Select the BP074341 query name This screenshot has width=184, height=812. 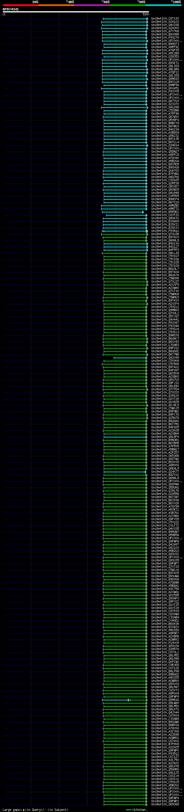(x=11, y=9)
